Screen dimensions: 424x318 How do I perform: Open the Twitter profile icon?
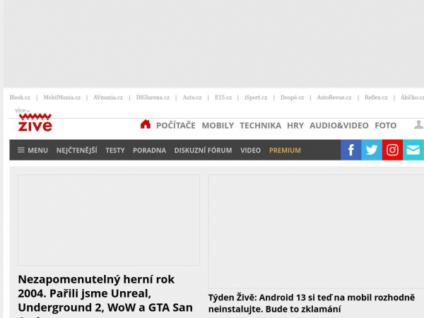(x=372, y=150)
